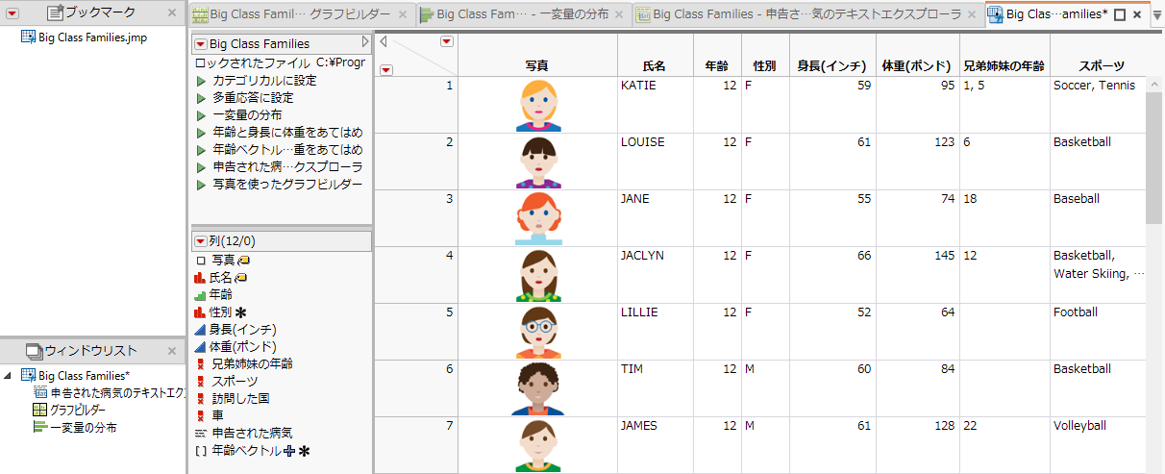Close the グラフビルダー tab
The image size is (1165, 474).
[403, 15]
